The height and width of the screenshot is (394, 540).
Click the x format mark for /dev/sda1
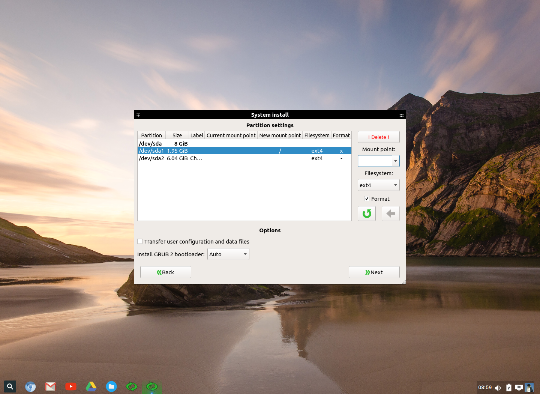[x=341, y=151]
